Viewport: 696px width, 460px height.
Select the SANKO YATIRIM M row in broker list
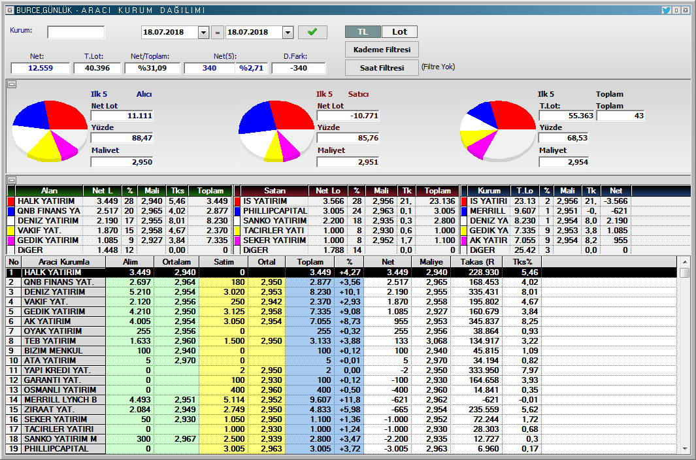point(341,438)
